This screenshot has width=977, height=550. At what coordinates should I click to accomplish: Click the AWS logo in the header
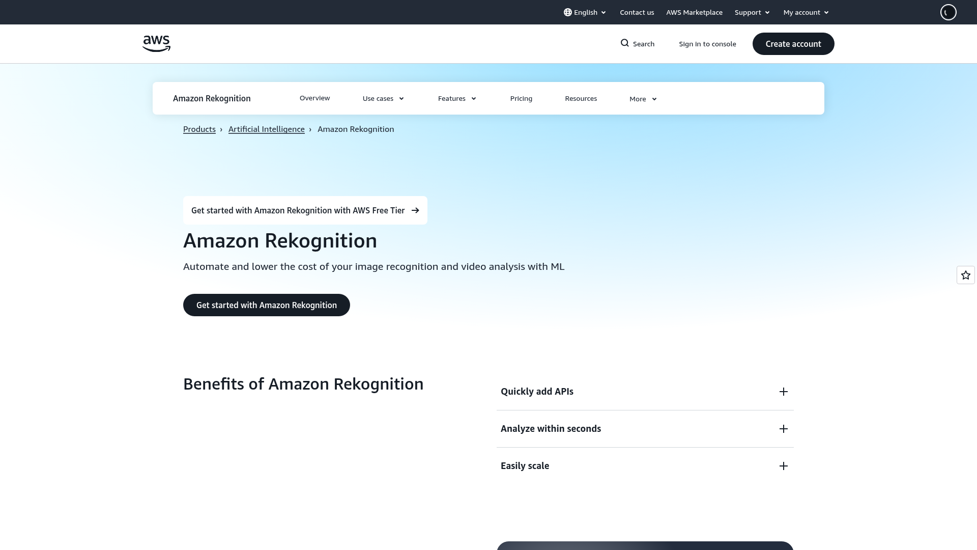coord(156,43)
